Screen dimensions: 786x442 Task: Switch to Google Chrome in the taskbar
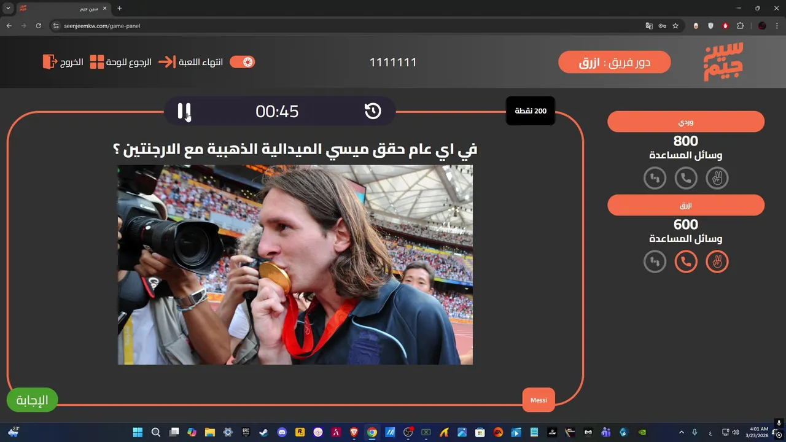click(x=372, y=432)
